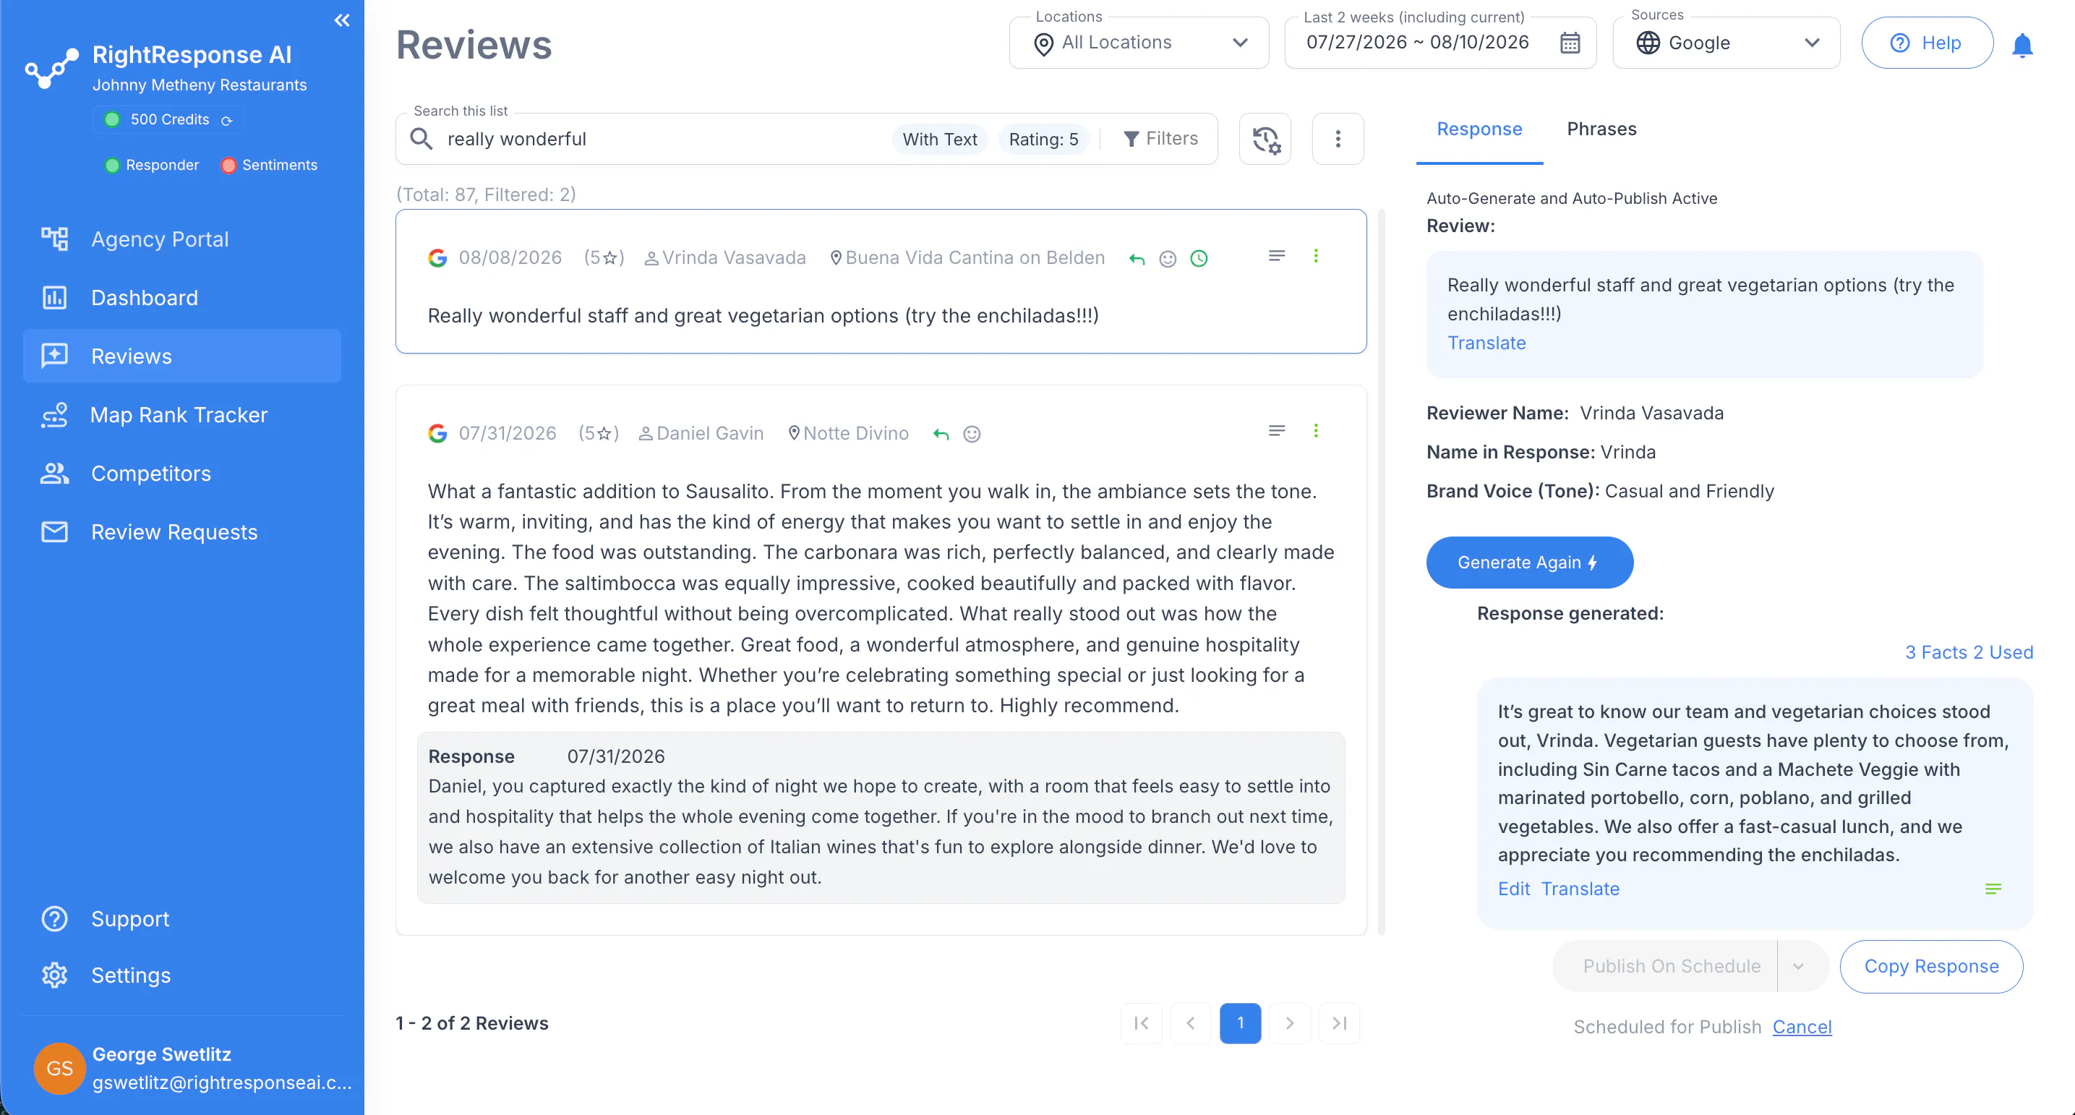
Task: Click reviewer name Daniel Gavin
Action: tap(710, 433)
